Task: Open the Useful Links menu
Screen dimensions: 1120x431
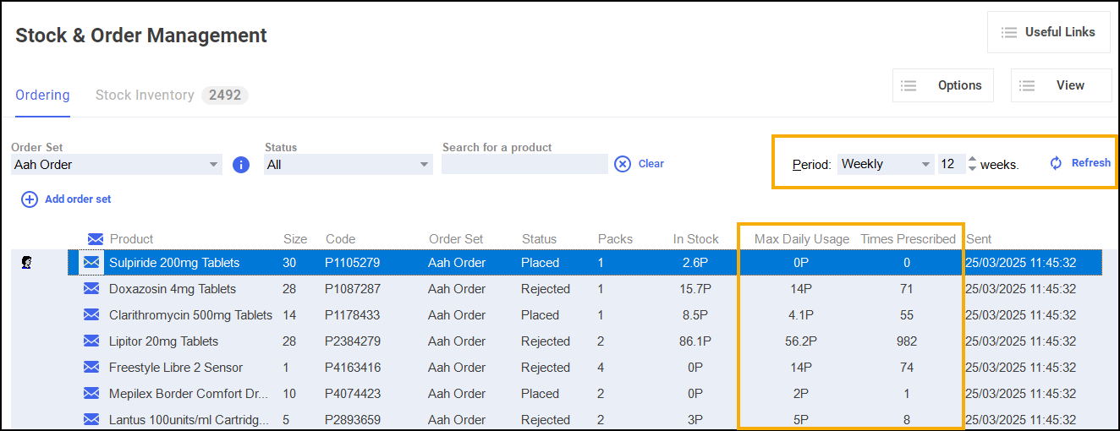Action: (1049, 32)
